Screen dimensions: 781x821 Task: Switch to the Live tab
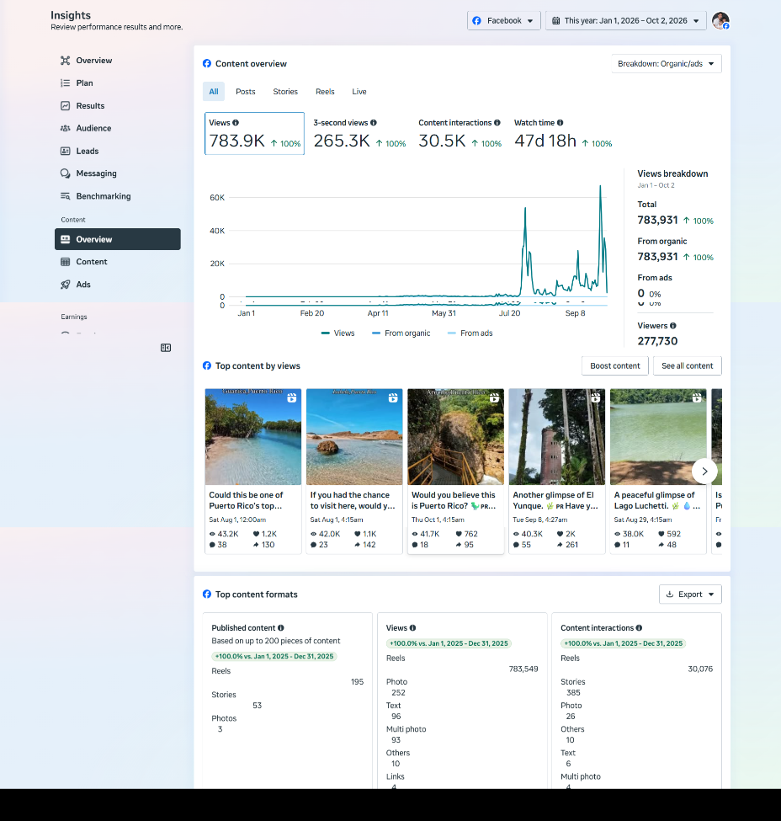359,92
